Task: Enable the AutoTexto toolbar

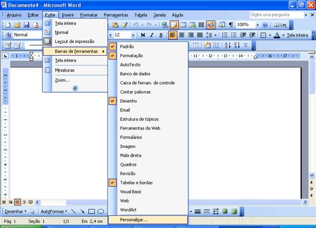Action: tap(149, 65)
